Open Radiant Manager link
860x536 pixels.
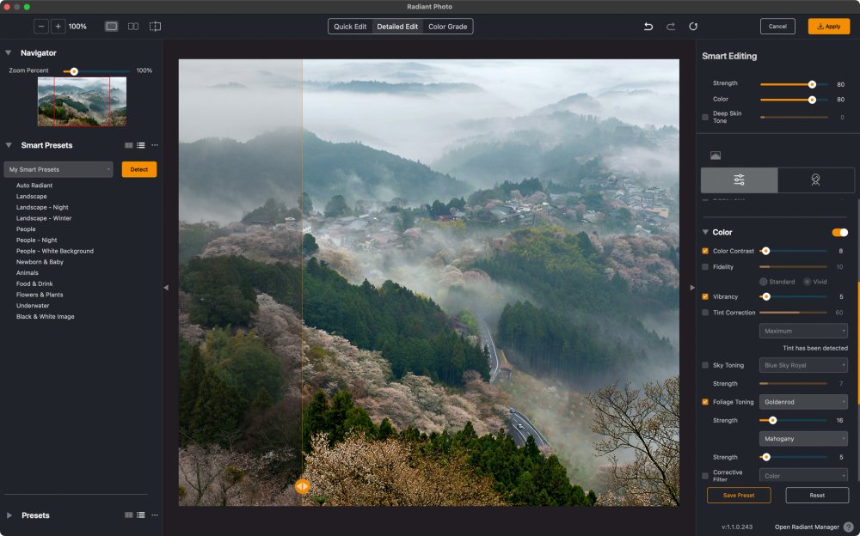tap(807, 527)
